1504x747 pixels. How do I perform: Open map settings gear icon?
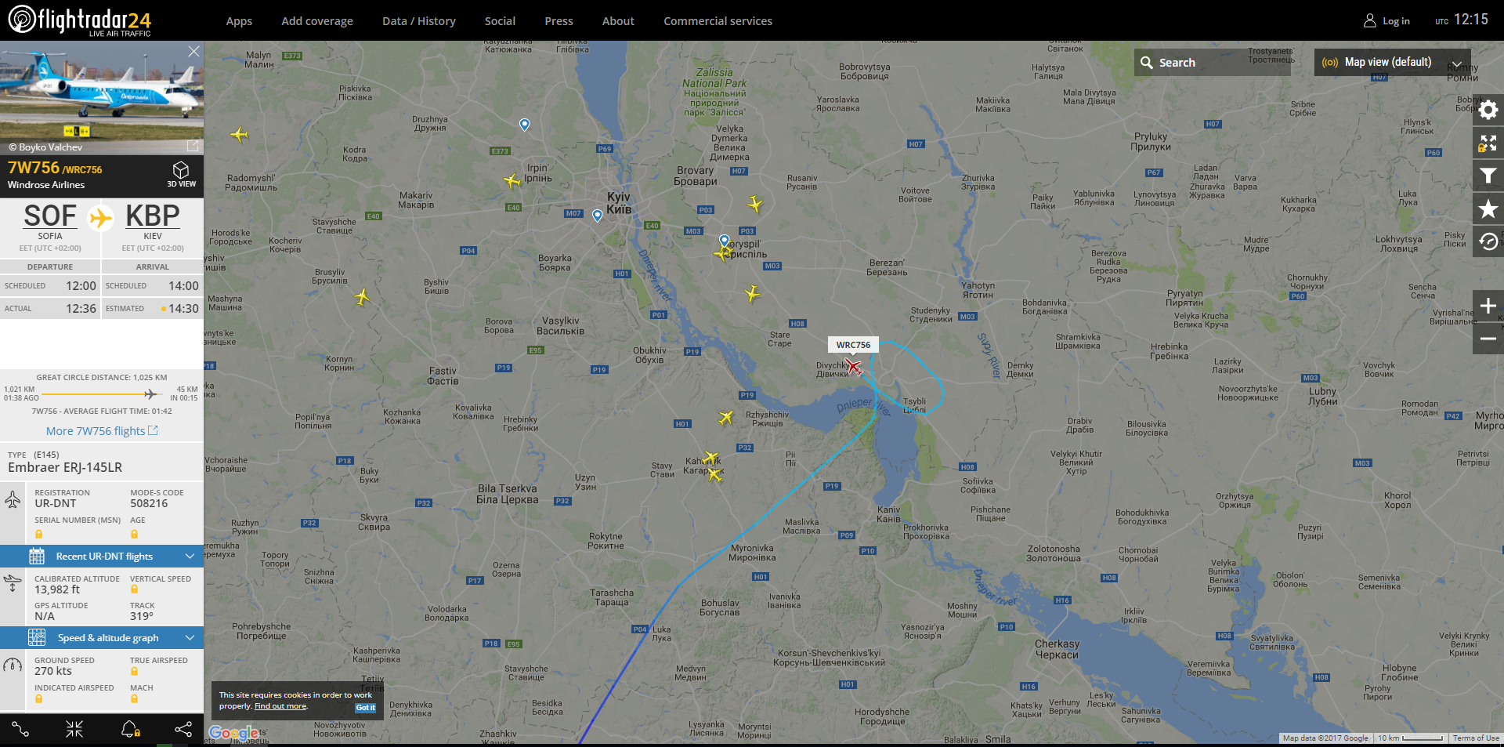[x=1488, y=110]
